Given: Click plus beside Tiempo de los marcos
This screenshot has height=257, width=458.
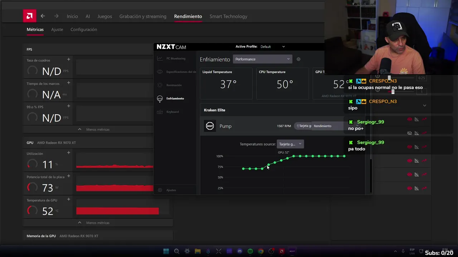Looking at the screenshot, I should coord(68,82).
